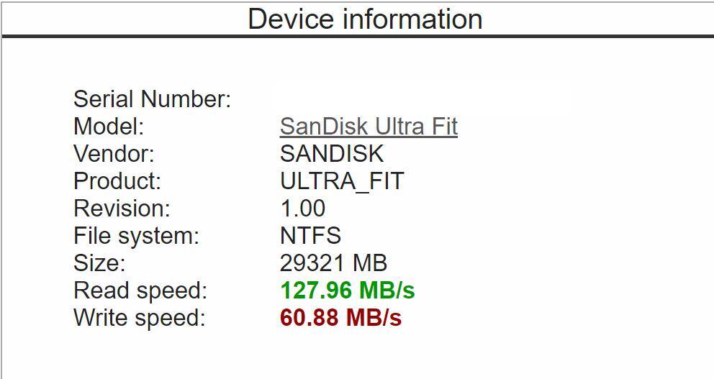714x379 pixels.
Task: Click the Read speed label
Action: click(x=140, y=291)
